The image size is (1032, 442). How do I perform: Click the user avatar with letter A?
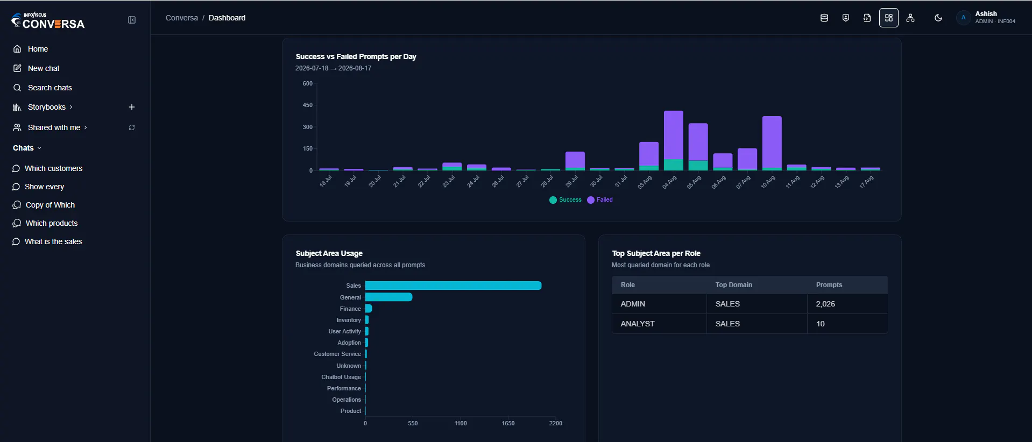point(963,18)
